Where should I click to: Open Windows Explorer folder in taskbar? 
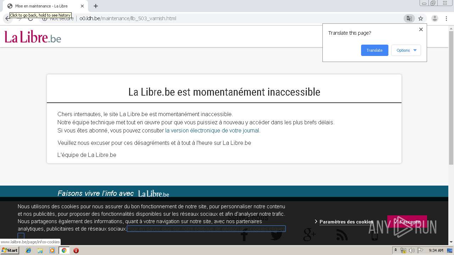tap(40, 250)
